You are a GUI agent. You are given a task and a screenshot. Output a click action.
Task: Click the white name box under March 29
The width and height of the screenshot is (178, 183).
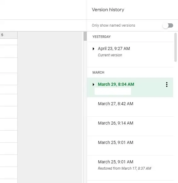113,91
